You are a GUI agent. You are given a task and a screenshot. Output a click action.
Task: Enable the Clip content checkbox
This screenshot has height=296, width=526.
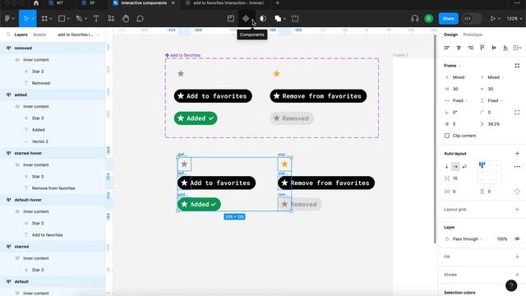coord(447,136)
